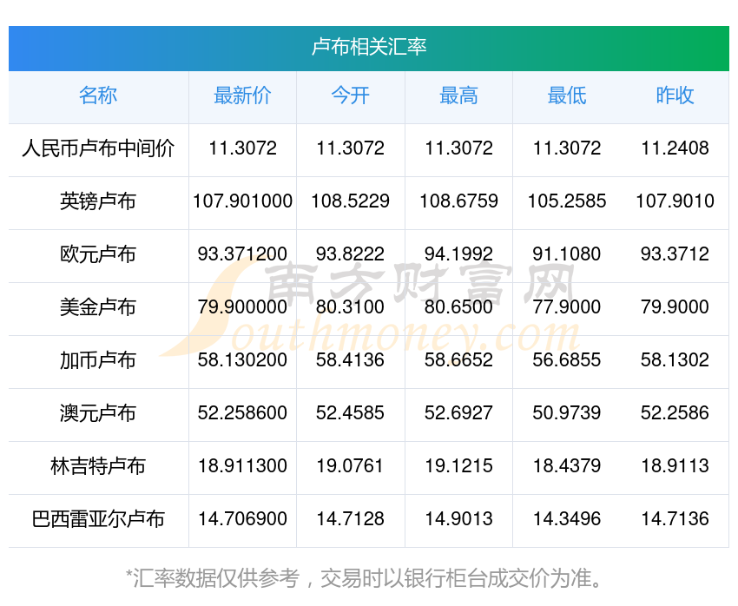The width and height of the screenshot is (738, 606).
Task: Select the low value 56.6855
Action: (567, 360)
